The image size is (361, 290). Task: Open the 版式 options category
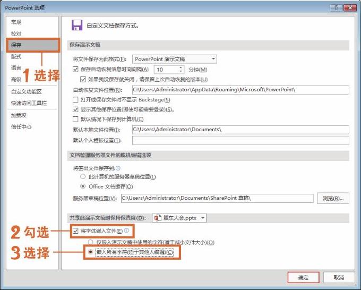coord(16,56)
